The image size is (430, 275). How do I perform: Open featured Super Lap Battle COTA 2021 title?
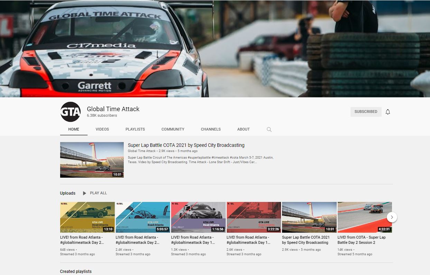point(186,145)
